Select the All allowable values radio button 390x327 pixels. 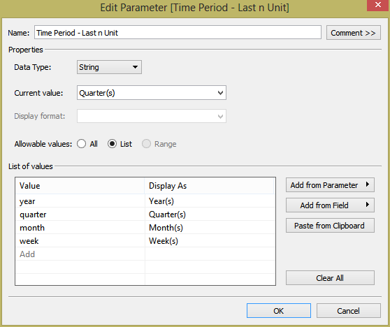tap(81, 144)
